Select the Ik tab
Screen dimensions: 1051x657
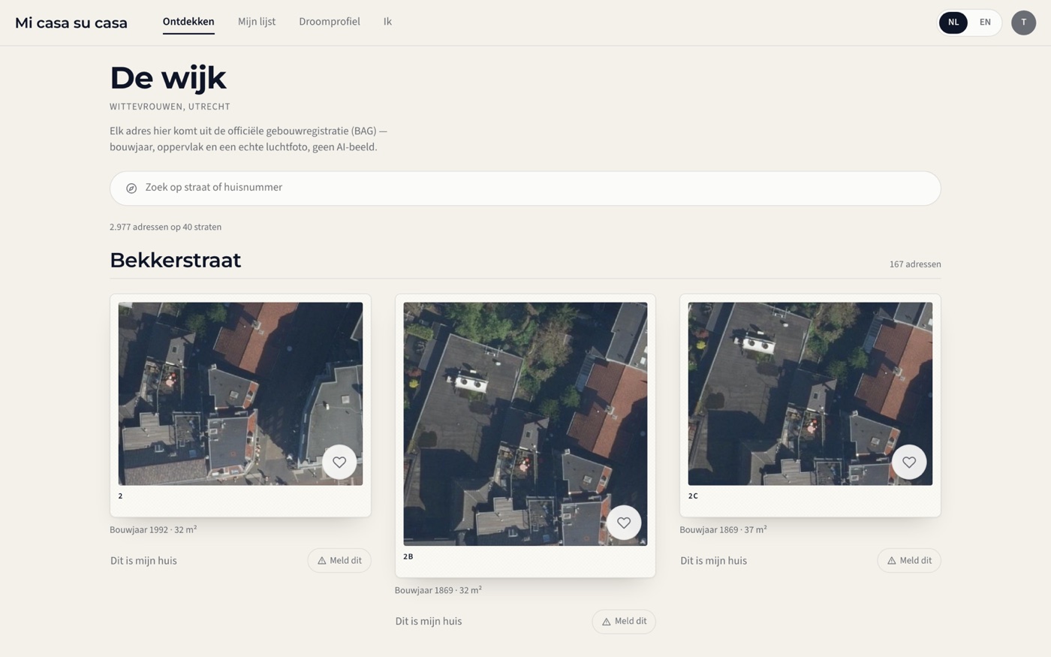pos(387,22)
